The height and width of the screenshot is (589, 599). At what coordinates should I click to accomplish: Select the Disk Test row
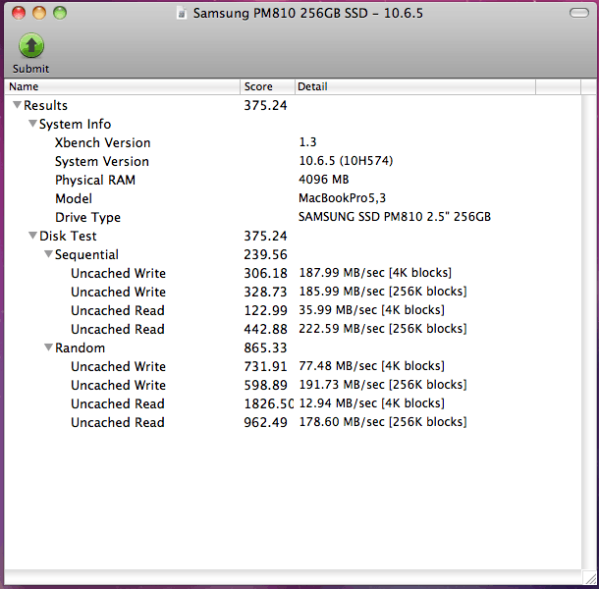coord(293,236)
